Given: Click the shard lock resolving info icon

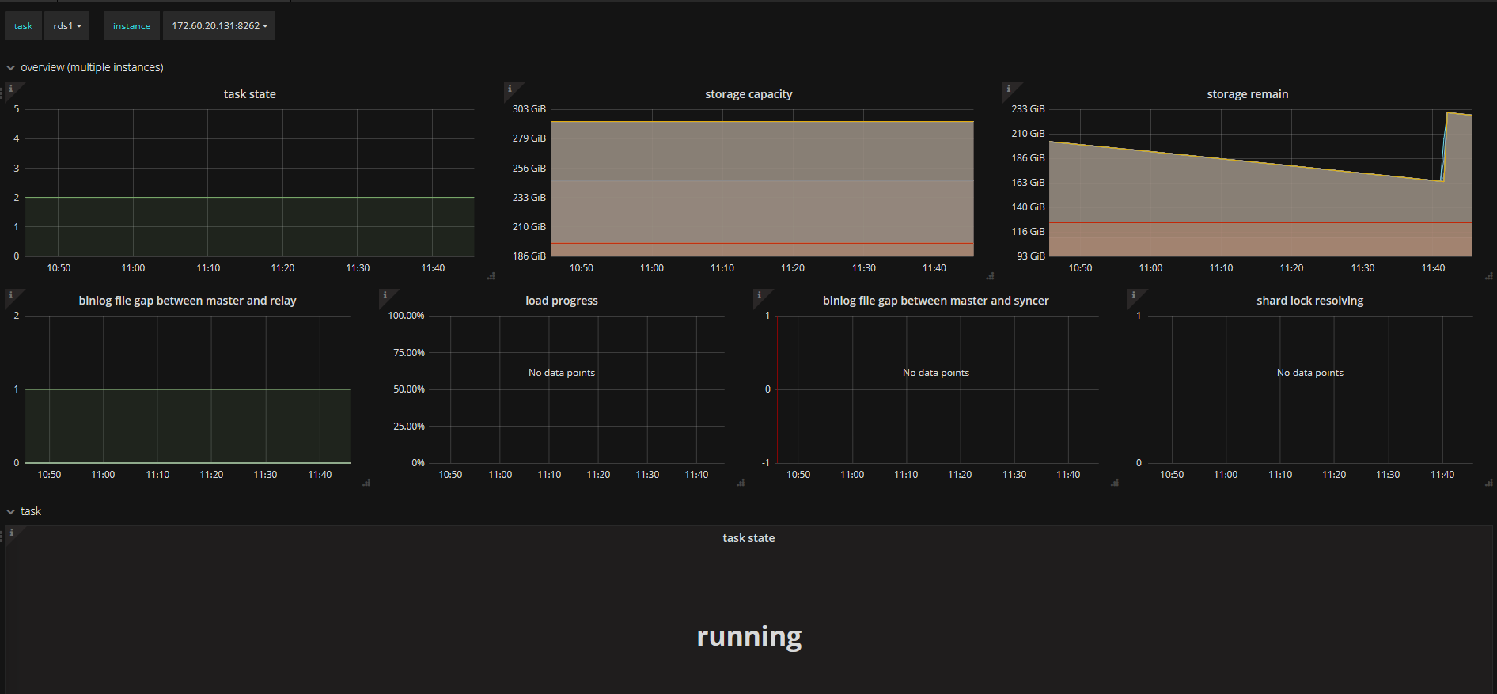Looking at the screenshot, I should point(1133,295).
